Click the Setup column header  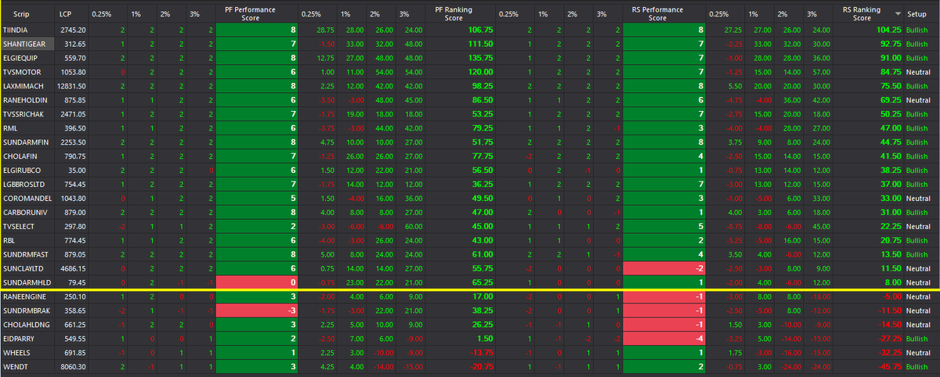tap(916, 14)
